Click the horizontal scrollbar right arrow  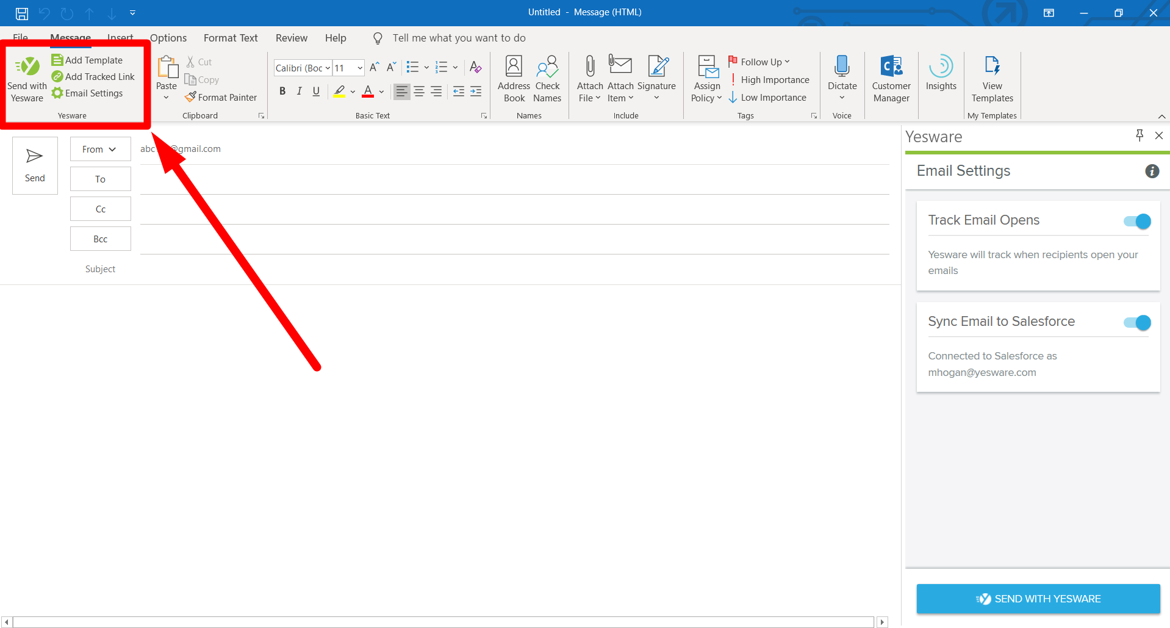882,622
